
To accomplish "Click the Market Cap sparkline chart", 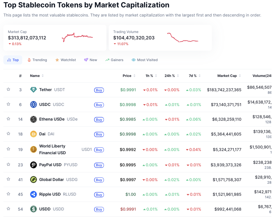I will (77, 37).
